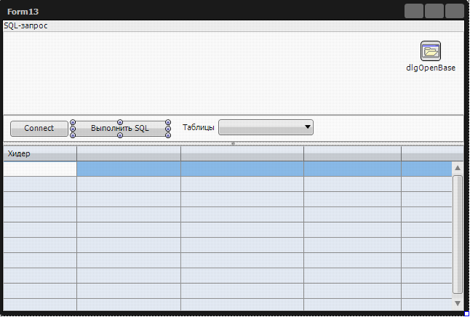The width and height of the screenshot is (470, 317).
Task: Click the Выполнить SQL button
Action: coord(120,129)
